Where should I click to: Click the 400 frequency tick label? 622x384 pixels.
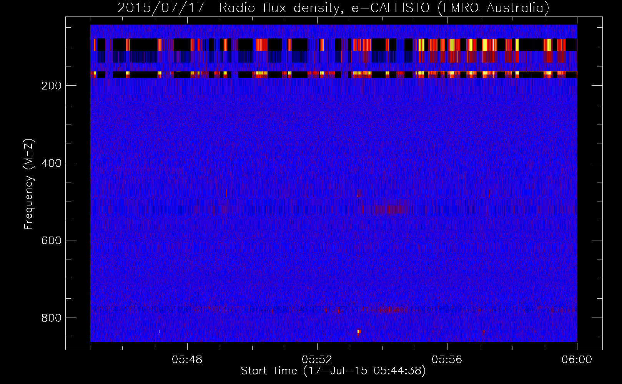[52, 163]
